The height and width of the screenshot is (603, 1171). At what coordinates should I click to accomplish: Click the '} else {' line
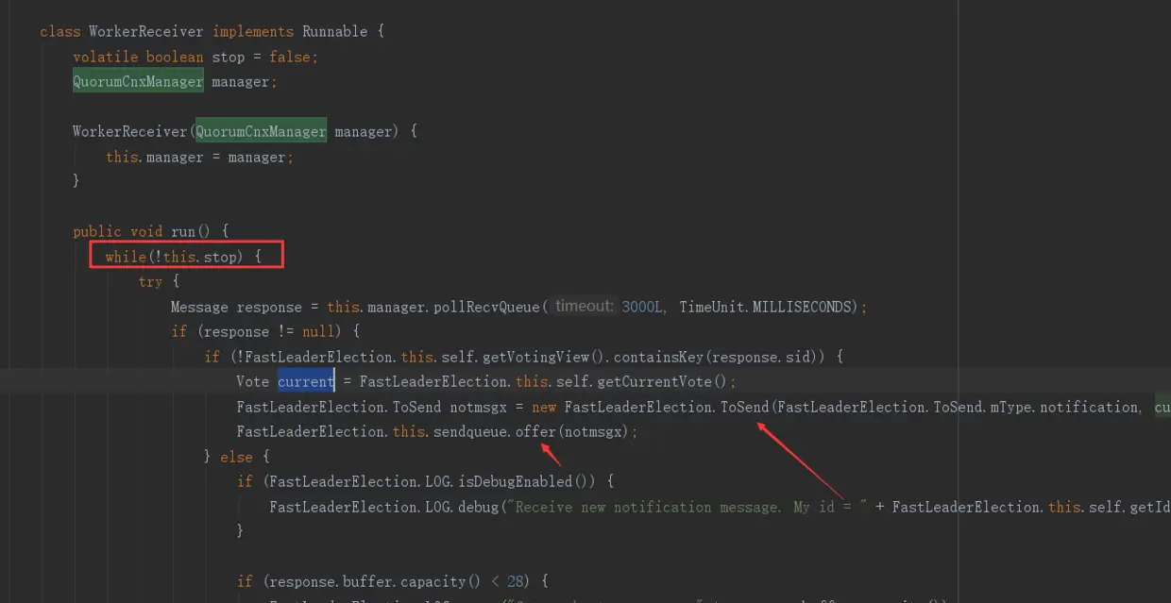point(237,457)
